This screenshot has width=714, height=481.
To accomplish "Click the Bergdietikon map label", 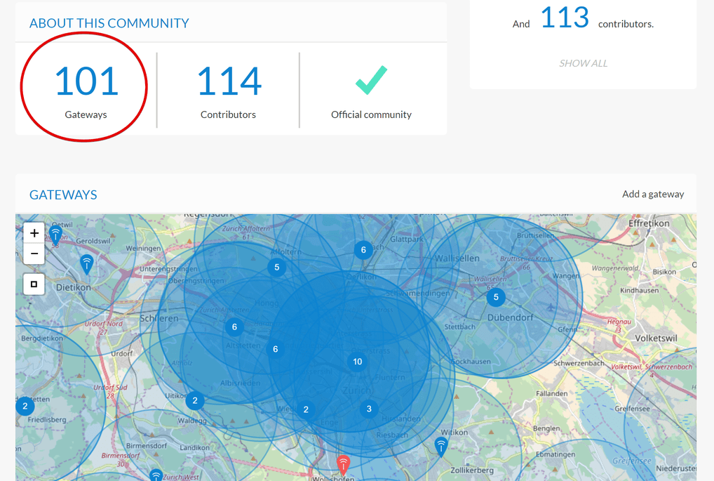I will coord(42,338).
